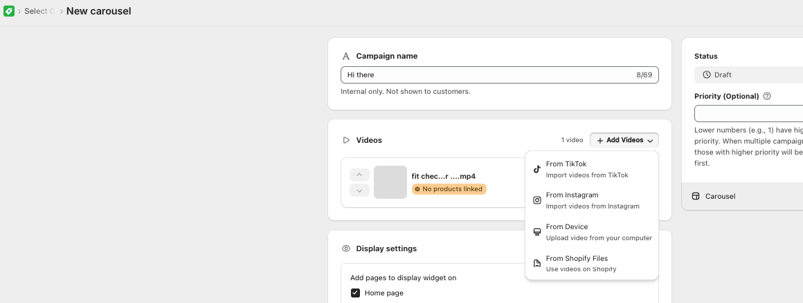Move the fit check video down

point(359,190)
